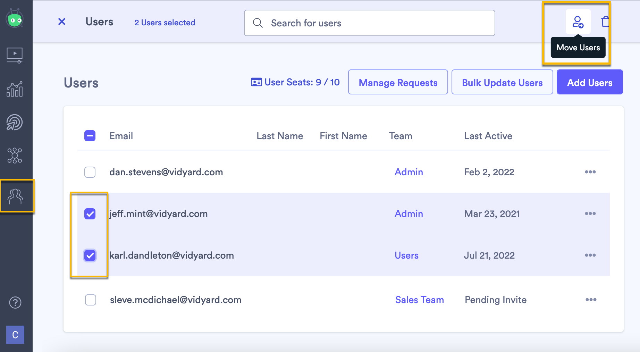This screenshot has width=640, height=352.
Task: Click the Mar 23, 2021 date cell
Action: tap(492, 214)
